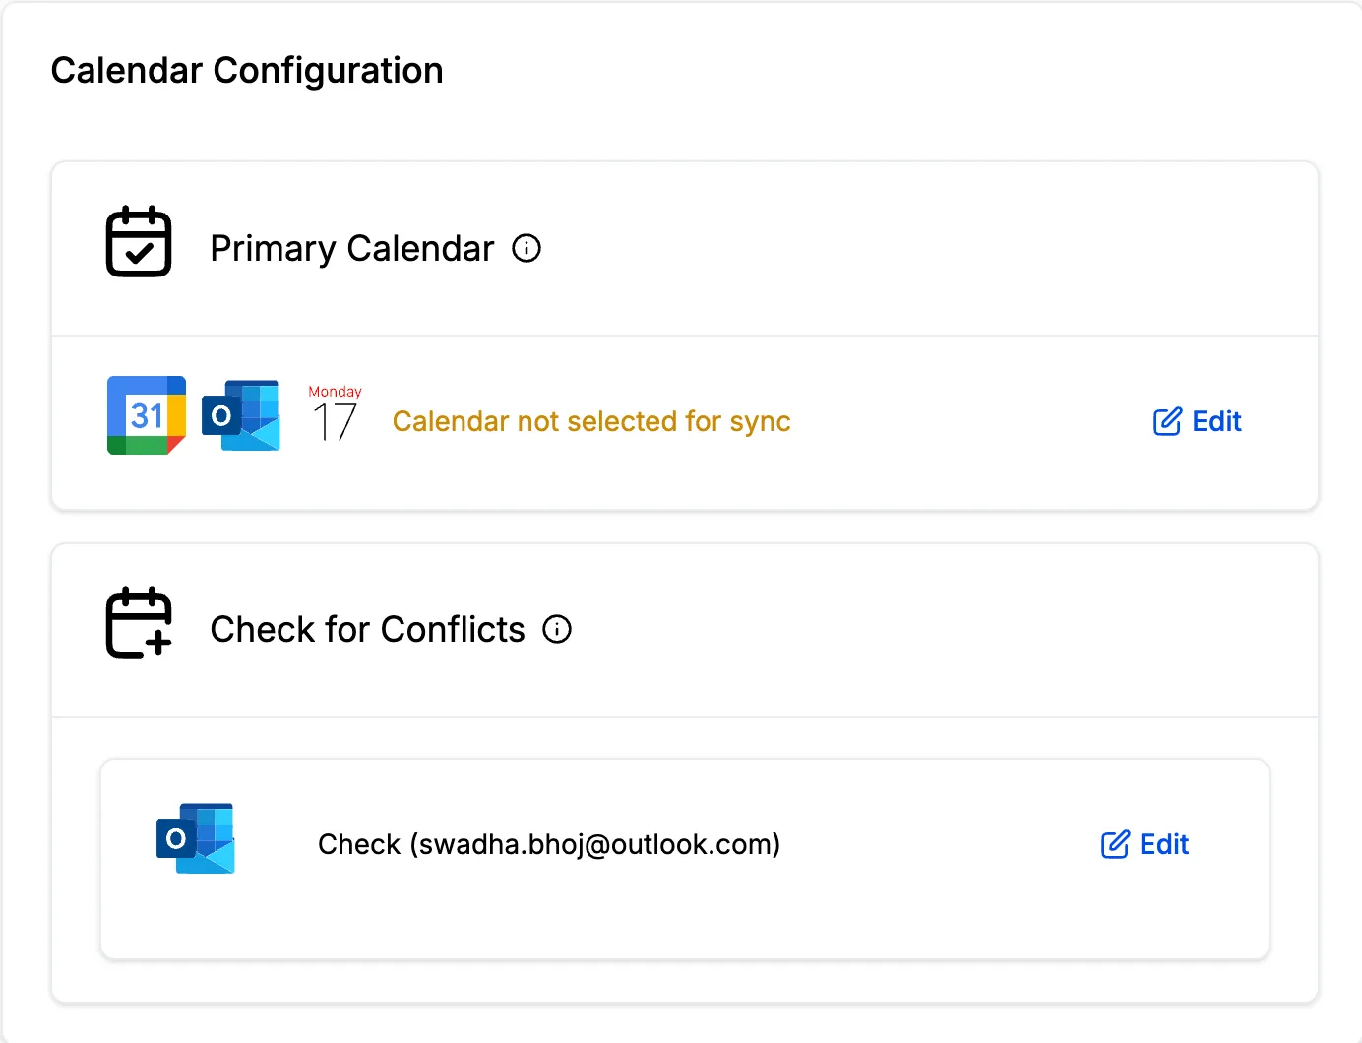Viewport: 1362px width, 1043px height.
Task: Click the "Monday" label above the 17
Action: tap(335, 391)
